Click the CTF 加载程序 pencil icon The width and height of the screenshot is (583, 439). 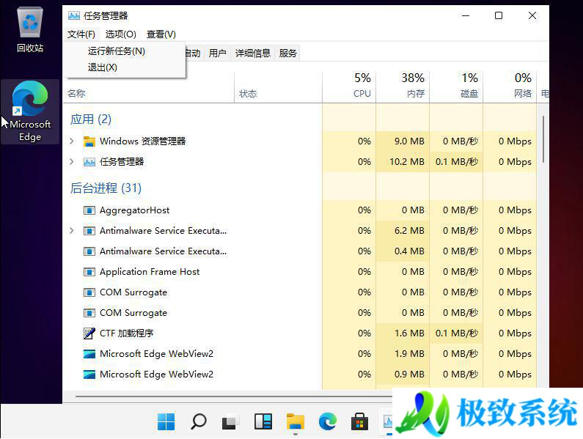tap(89, 333)
